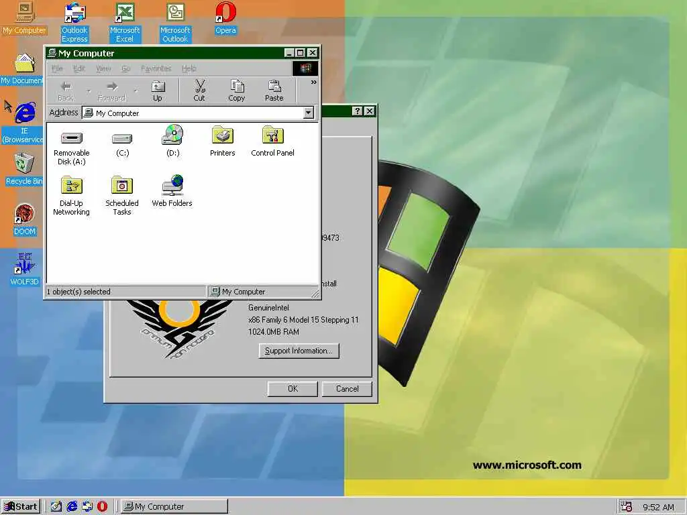This screenshot has width=687, height=515.
Task: Launch Internet Explorer from quick launch
Action: pos(72,507)
